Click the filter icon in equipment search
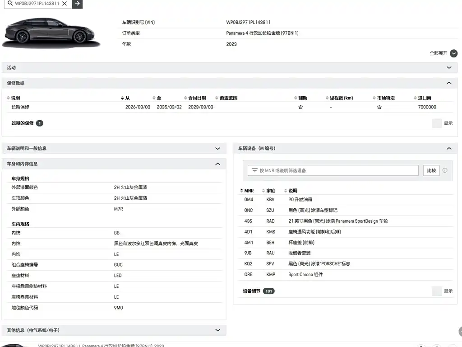Screen dimensions: 462x347 [x=254, y=170]
